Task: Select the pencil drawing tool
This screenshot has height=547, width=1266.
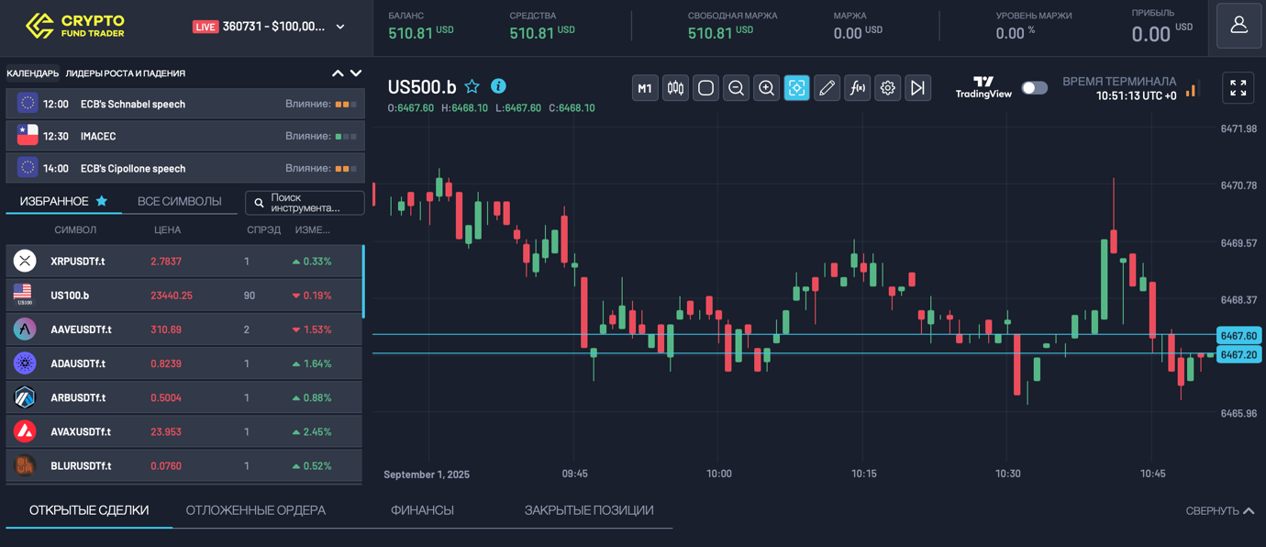Action: [827, 88]
